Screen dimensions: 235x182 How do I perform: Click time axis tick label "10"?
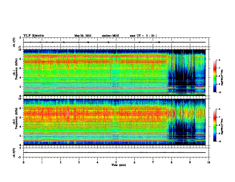(x=209, y=162)
